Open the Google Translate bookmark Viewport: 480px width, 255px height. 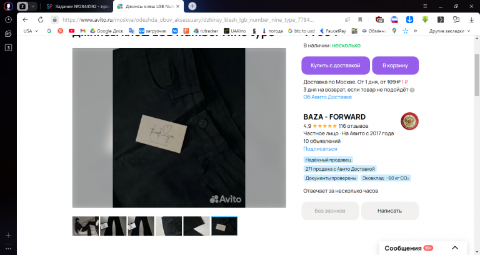coord(132,31)
